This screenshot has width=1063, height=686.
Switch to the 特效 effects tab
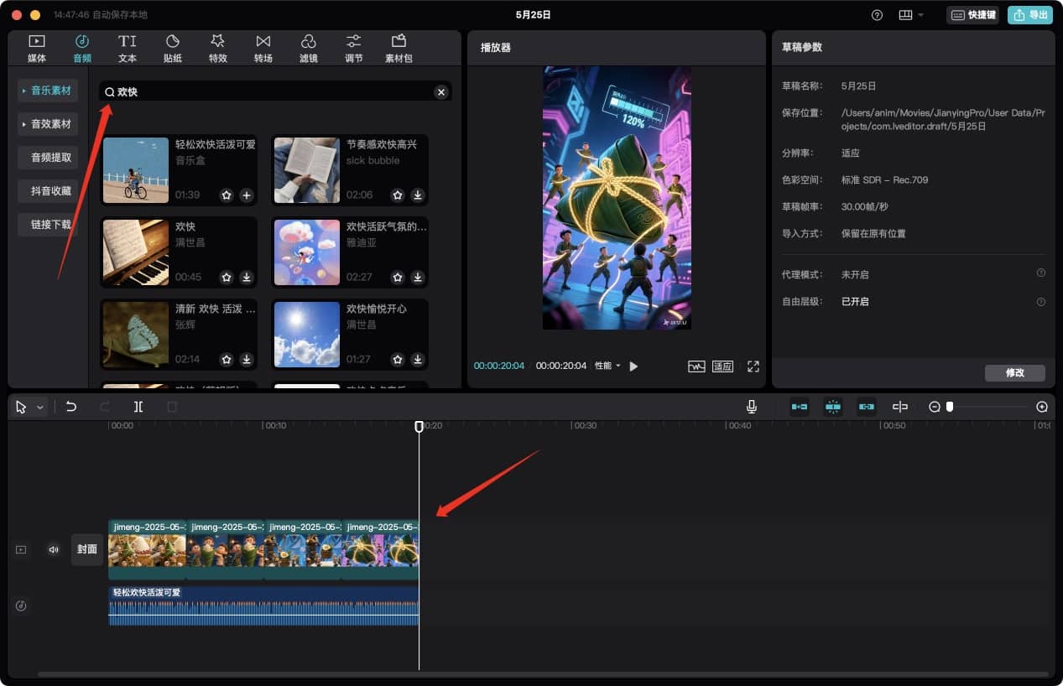pos(218,48)
